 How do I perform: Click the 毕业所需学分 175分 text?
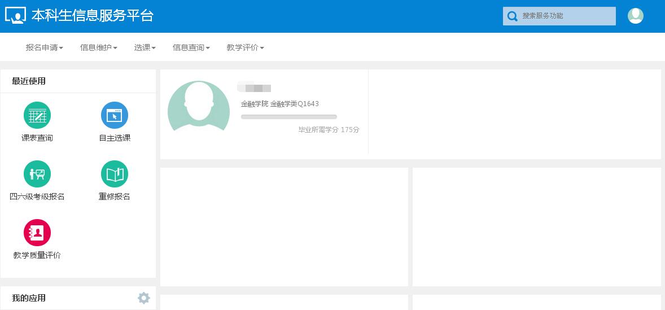[329, 130]
